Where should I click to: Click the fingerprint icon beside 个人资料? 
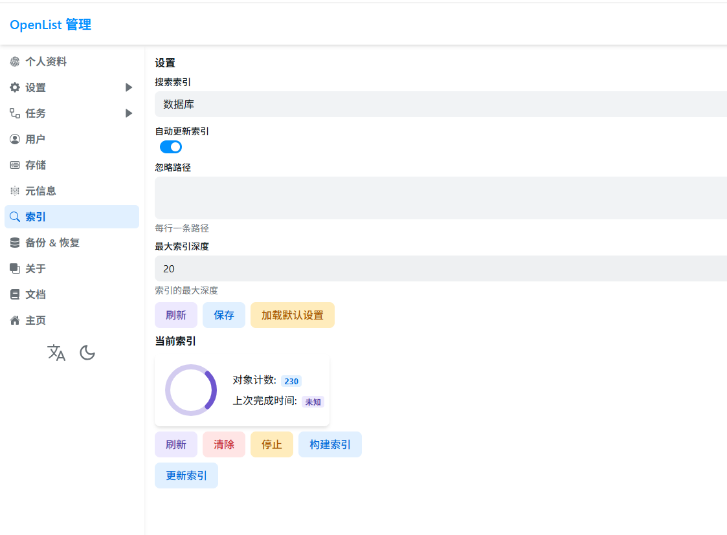coord(15,61)
